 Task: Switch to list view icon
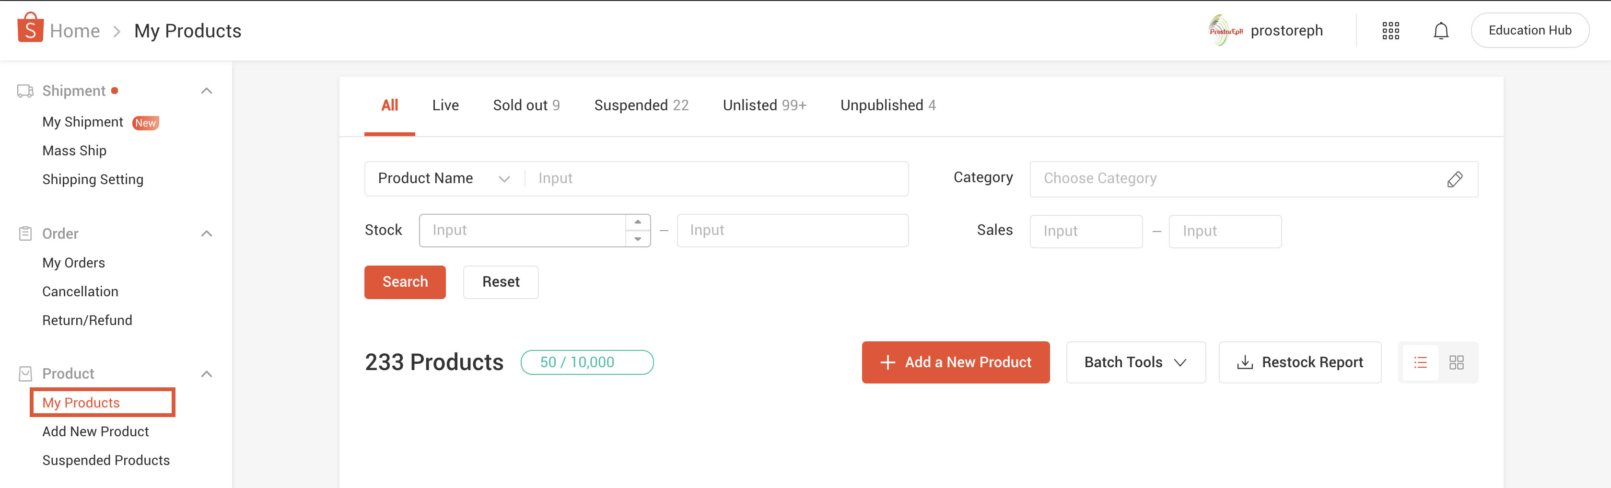pyautogui.click(x=1420, y=362)
